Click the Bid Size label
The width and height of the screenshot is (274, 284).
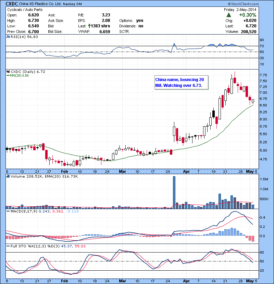coord(55,31)
